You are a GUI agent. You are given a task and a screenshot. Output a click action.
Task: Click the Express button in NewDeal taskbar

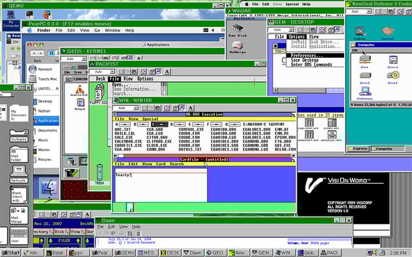(359, 148)
